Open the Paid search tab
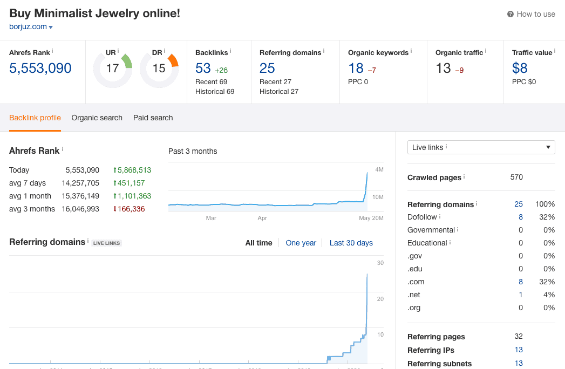 (153, 118)
